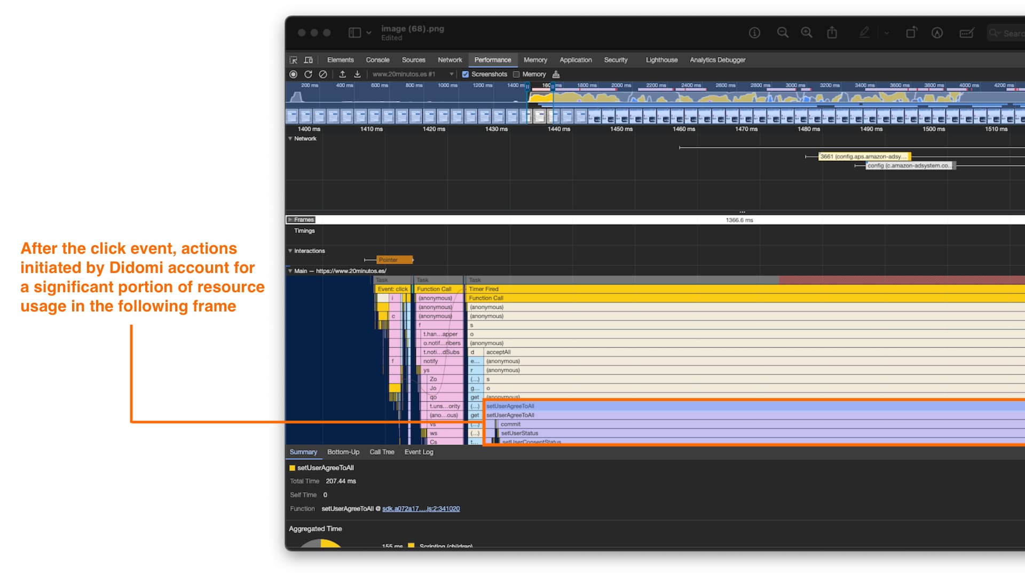Save the current performance profile
The width and height of the screenshot is (1025, 577).
pyautogui.click(x=357, y=74)
